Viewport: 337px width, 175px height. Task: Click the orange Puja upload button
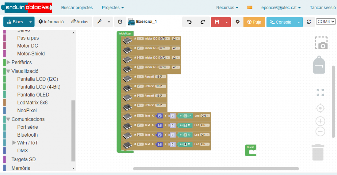pyautogui.click(x=254, y=22)
